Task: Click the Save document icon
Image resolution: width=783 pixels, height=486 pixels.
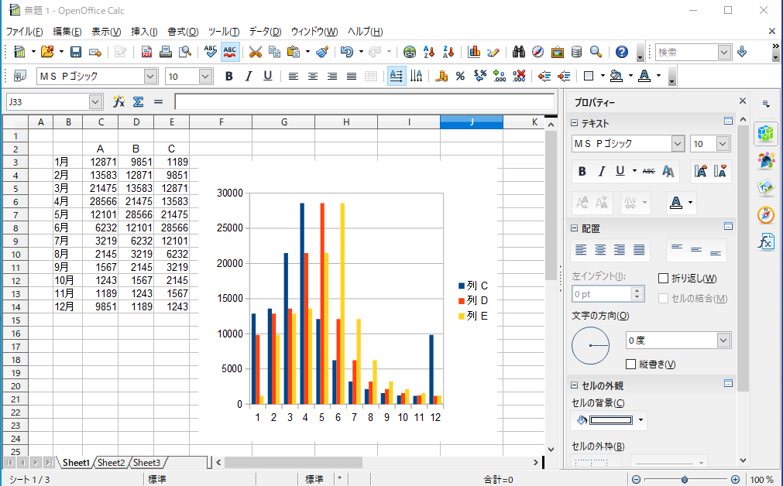Action: 76,52
